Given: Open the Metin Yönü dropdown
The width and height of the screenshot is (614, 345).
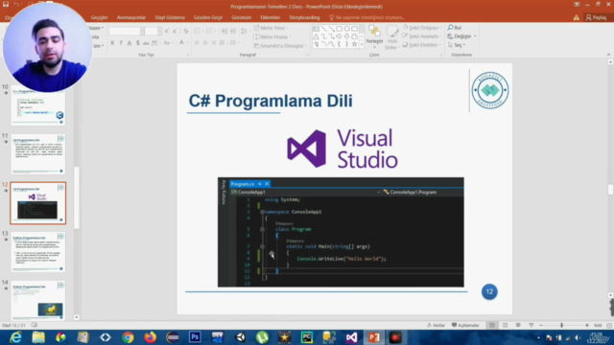Looking at the screenshot, I should [271, 28].
